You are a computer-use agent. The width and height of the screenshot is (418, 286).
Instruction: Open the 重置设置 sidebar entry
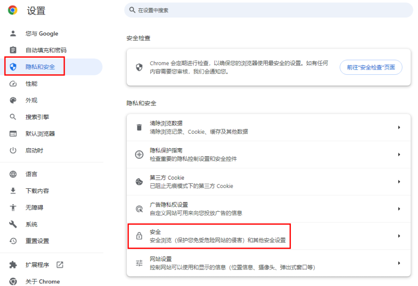pos(51,241)
